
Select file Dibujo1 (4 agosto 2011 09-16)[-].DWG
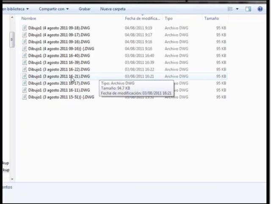pos(61,49)
